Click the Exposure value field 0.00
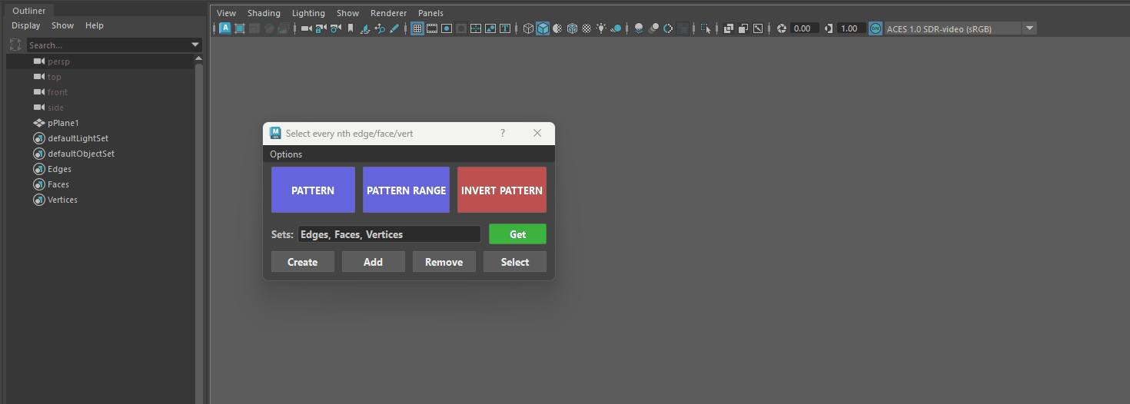1130x404 pixels. coord(804,28)
